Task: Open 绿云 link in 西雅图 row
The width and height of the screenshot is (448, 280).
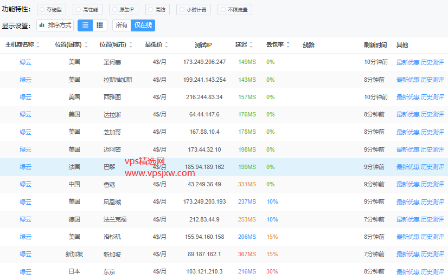Action: (25, 97)
